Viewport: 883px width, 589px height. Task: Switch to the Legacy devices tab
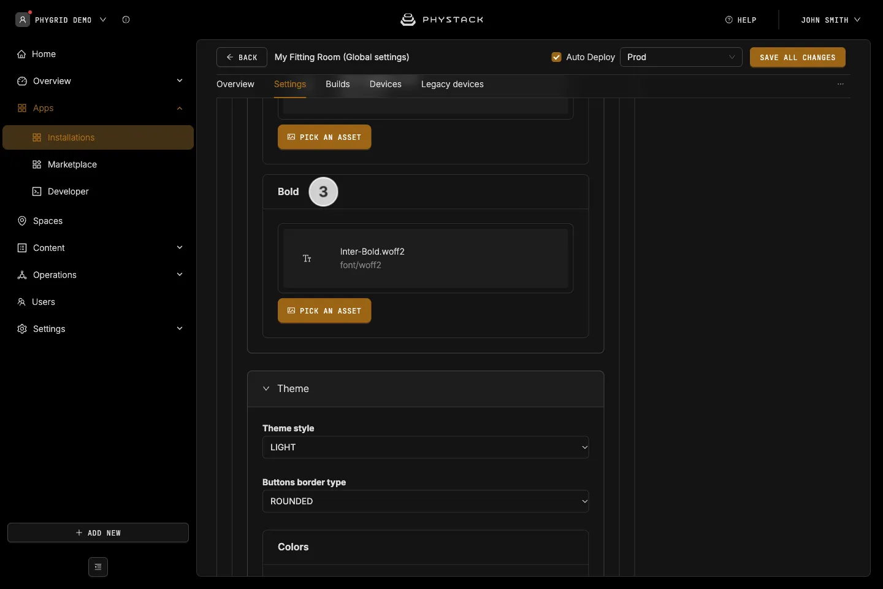(453, 84)
